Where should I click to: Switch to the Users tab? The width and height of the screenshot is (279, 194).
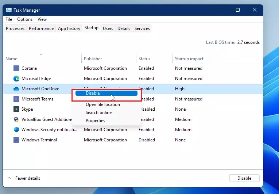(x=108, y=28)
